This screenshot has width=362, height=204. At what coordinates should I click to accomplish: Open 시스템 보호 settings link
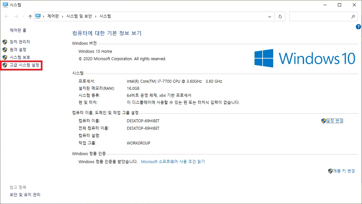tap(20, 57)
